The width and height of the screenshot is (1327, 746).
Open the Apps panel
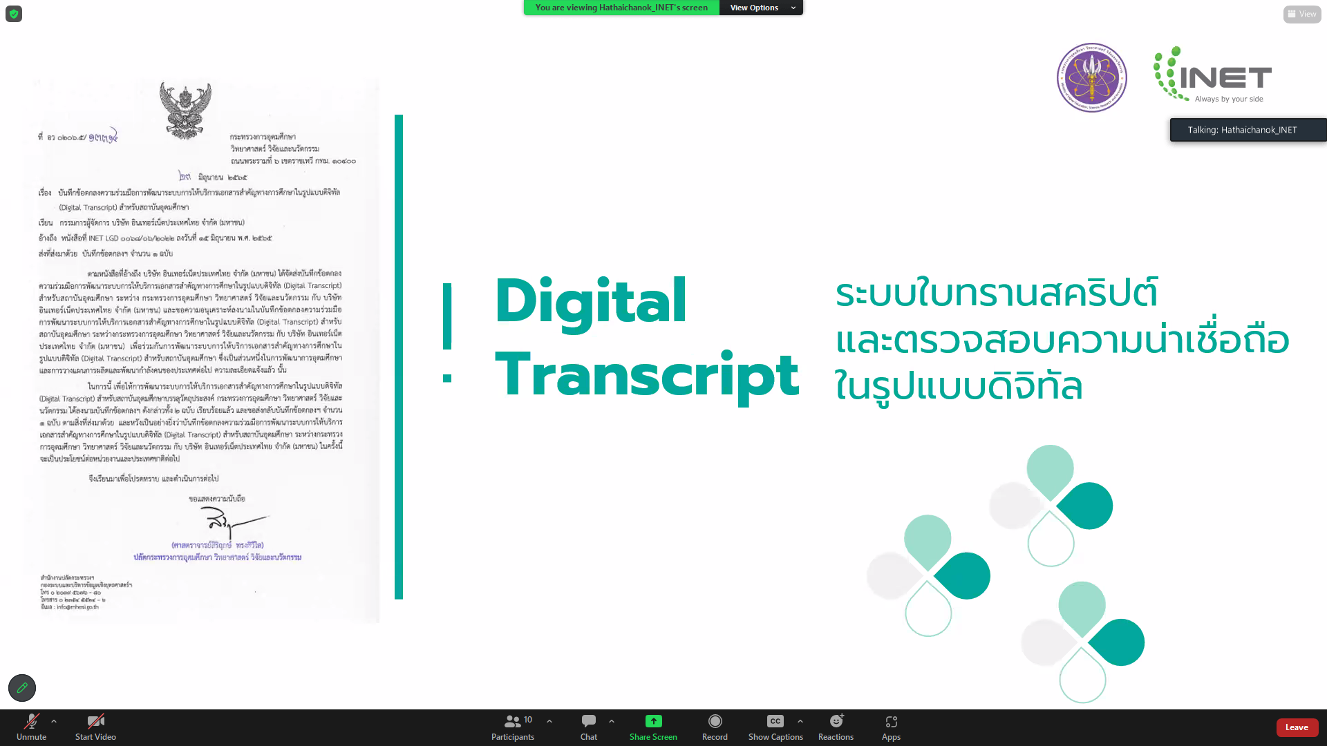pyautogui.click(x=891, y=727)
